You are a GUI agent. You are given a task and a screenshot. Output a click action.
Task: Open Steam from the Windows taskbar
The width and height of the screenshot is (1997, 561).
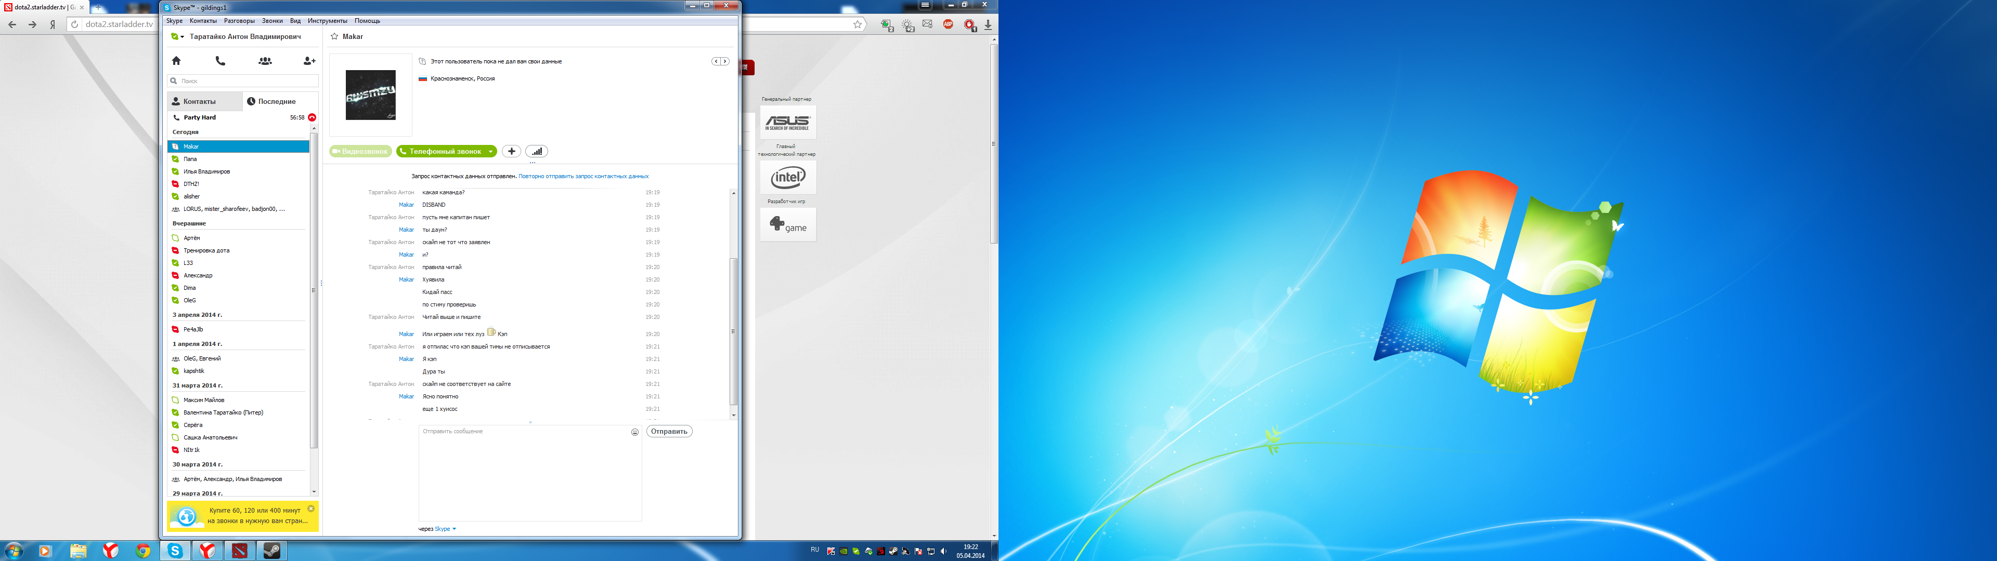(x=272, y=550)
